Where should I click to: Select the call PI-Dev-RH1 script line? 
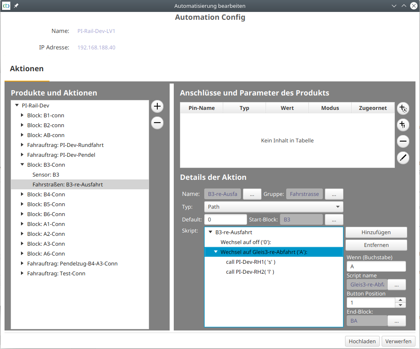tap(250, 262)
